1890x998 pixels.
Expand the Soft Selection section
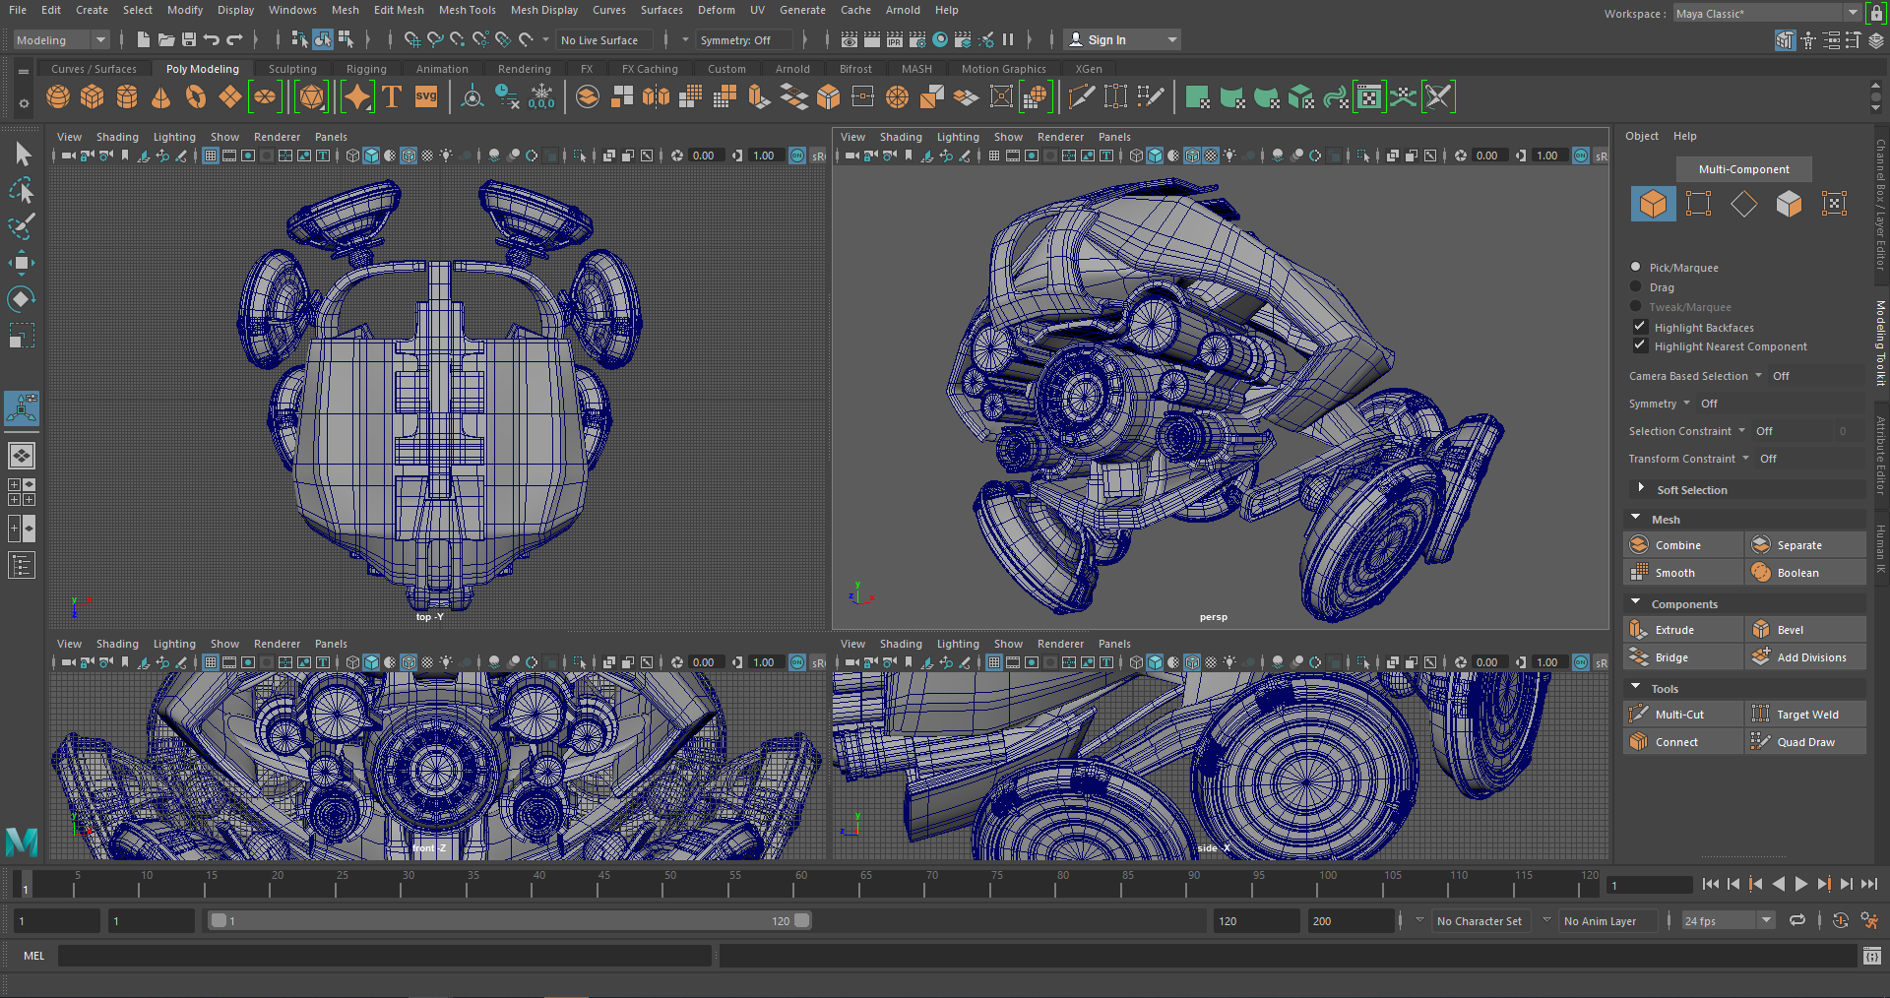(1641, 489)
